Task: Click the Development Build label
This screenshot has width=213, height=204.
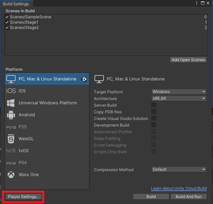Action: coord(111,125)
